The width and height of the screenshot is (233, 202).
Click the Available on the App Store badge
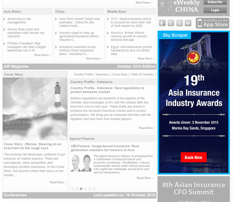212,23
